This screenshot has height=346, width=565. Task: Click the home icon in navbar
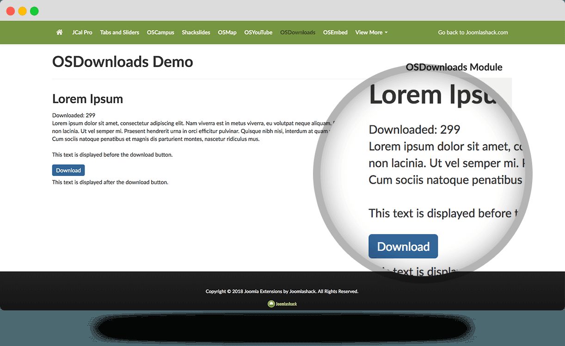[59, 32]
